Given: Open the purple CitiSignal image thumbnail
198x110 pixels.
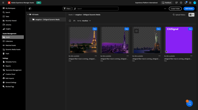Looking at the screenshot, I should (x=179, y=40).
